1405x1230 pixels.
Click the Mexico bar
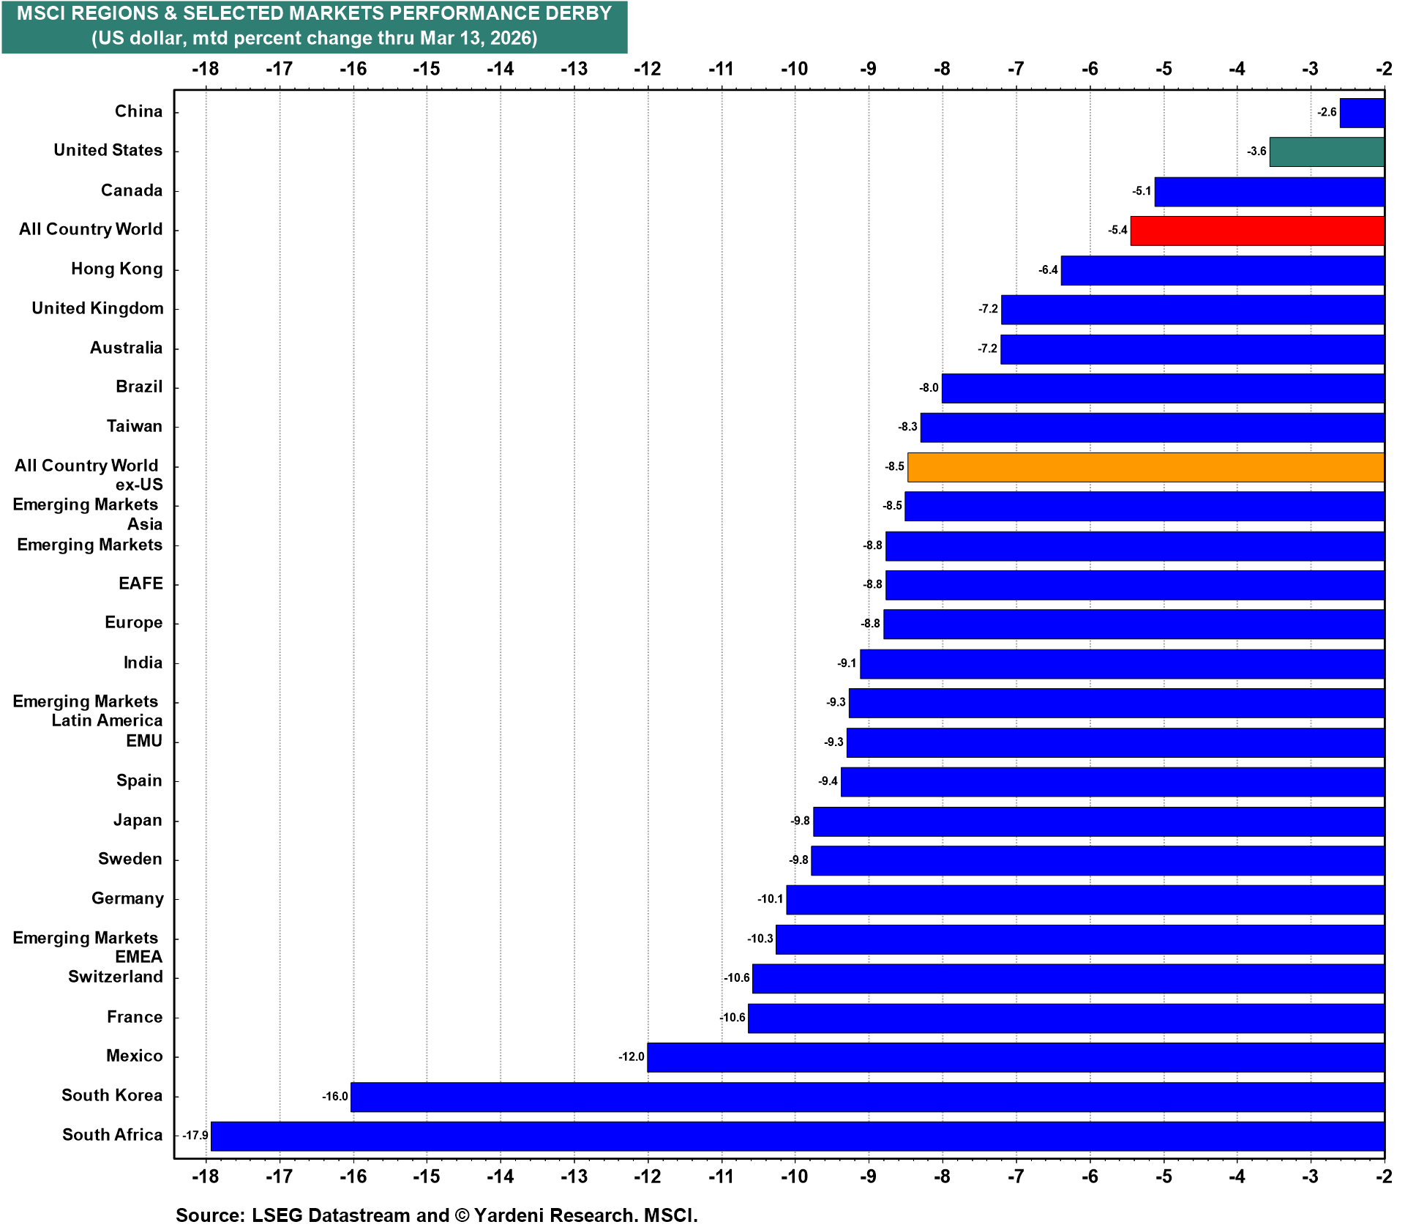pyautogui.click(x=1015, y=1057)
